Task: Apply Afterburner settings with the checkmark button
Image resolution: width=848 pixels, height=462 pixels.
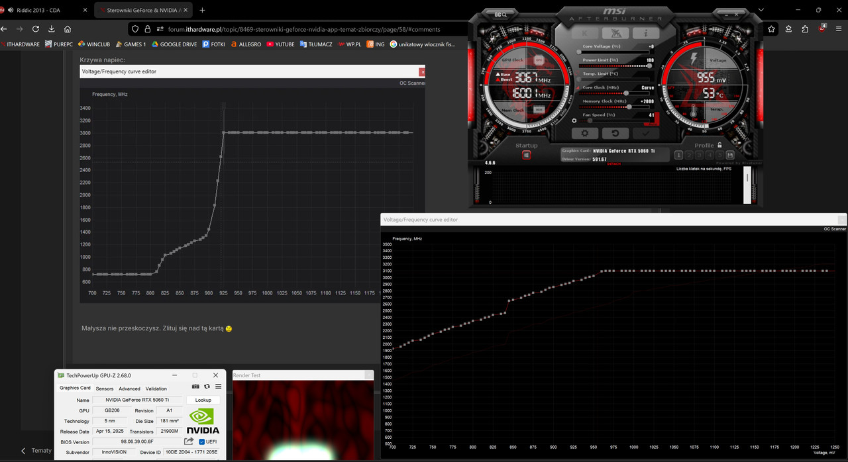Action: click(x=646, y=133)
